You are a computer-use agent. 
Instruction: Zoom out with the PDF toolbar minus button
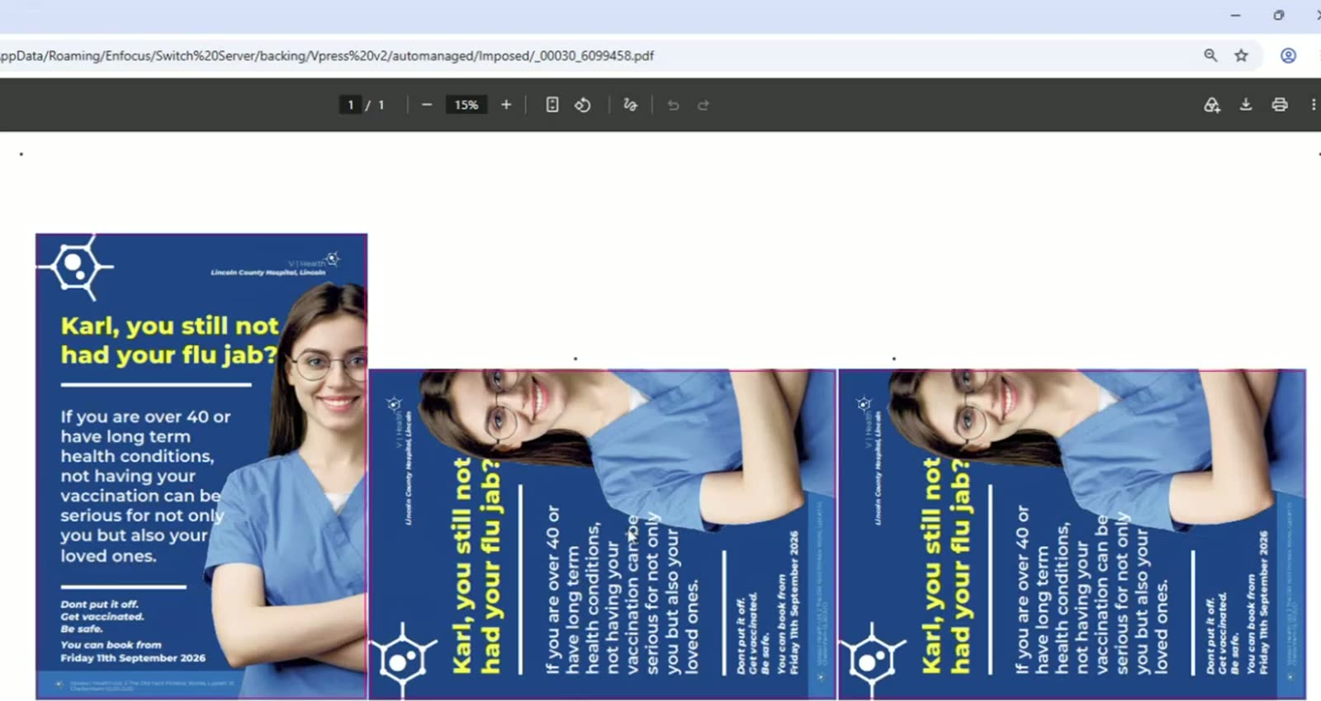[x=427, y=105]
